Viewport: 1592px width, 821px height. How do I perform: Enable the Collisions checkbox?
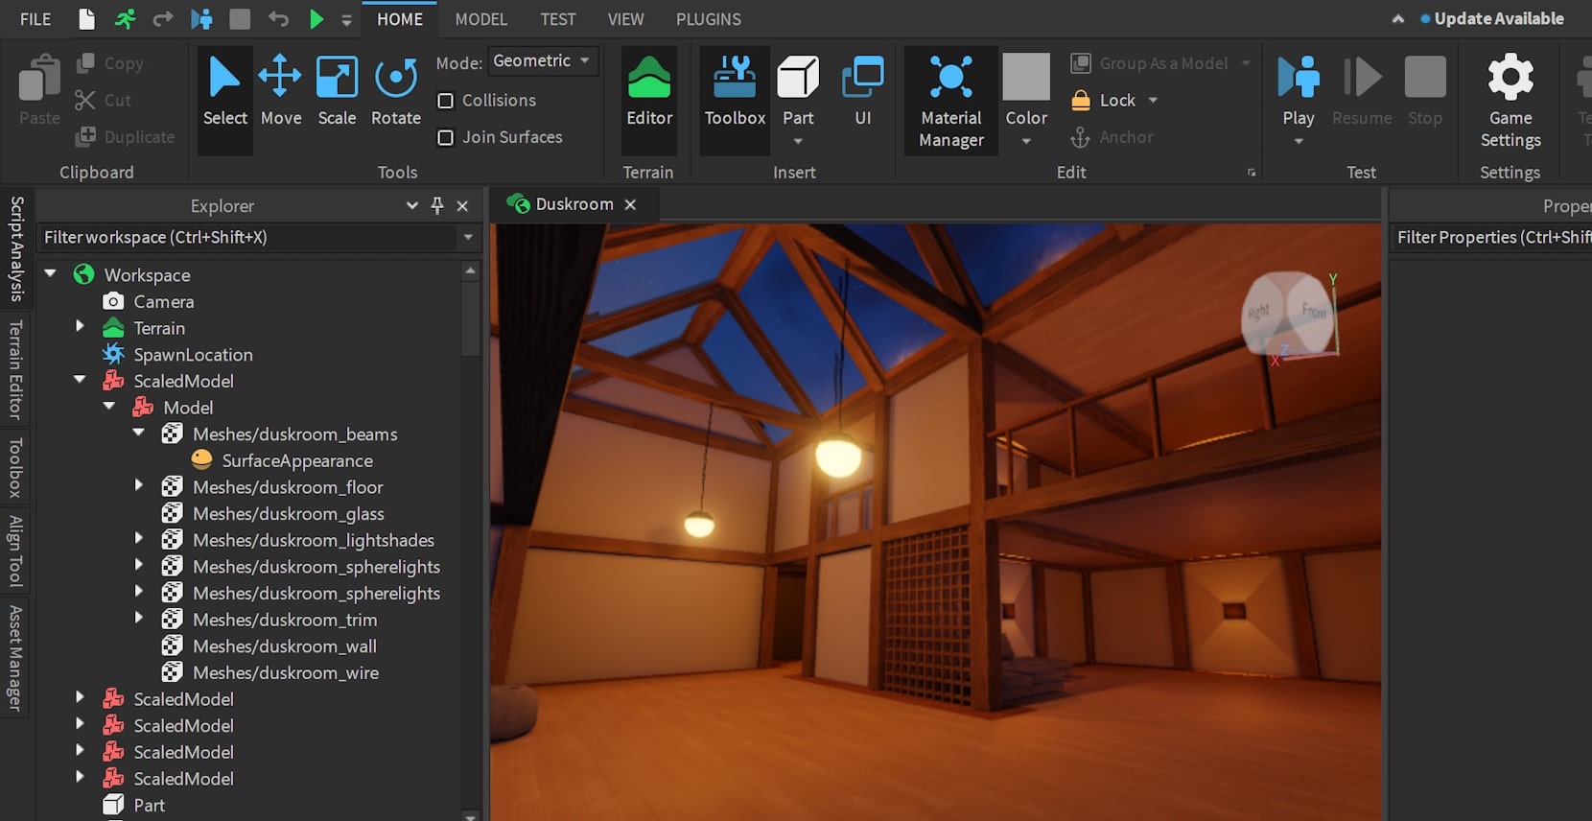point(446,101)
